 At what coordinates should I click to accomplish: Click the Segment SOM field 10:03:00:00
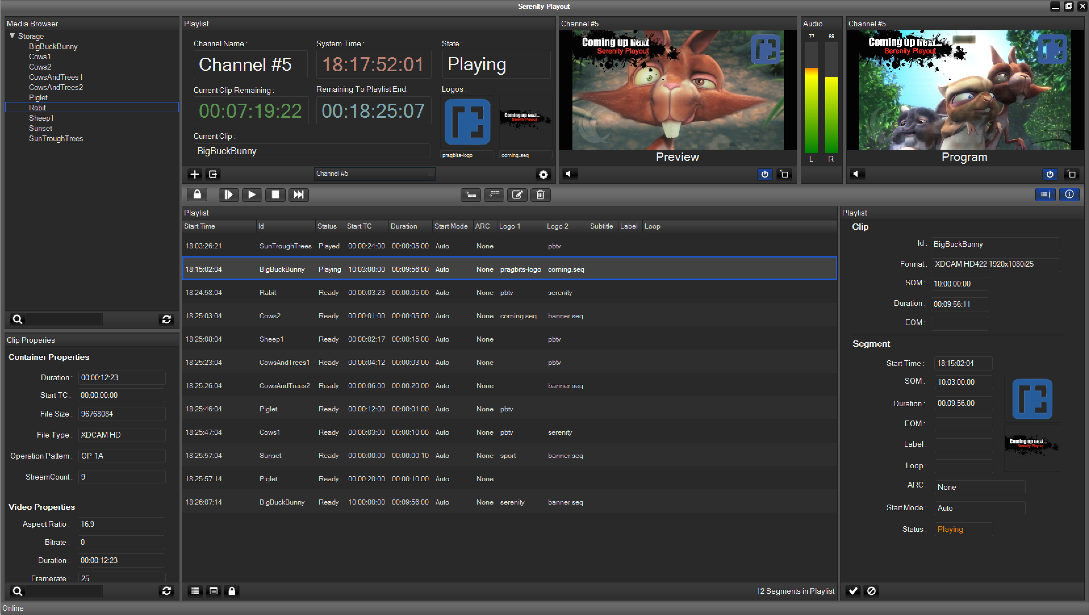pyautogui.click(x=963, y=382)
